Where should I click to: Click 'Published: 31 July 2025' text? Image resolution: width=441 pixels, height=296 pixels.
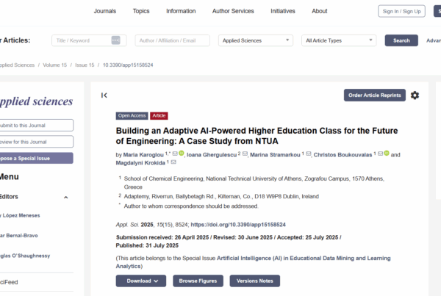[147, 245]
